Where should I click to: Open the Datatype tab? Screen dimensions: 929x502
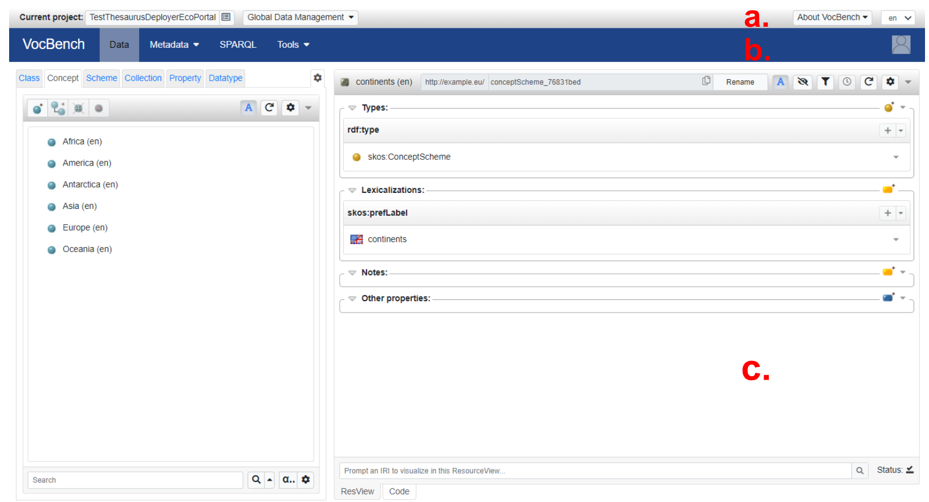click(x=226, y=78)
